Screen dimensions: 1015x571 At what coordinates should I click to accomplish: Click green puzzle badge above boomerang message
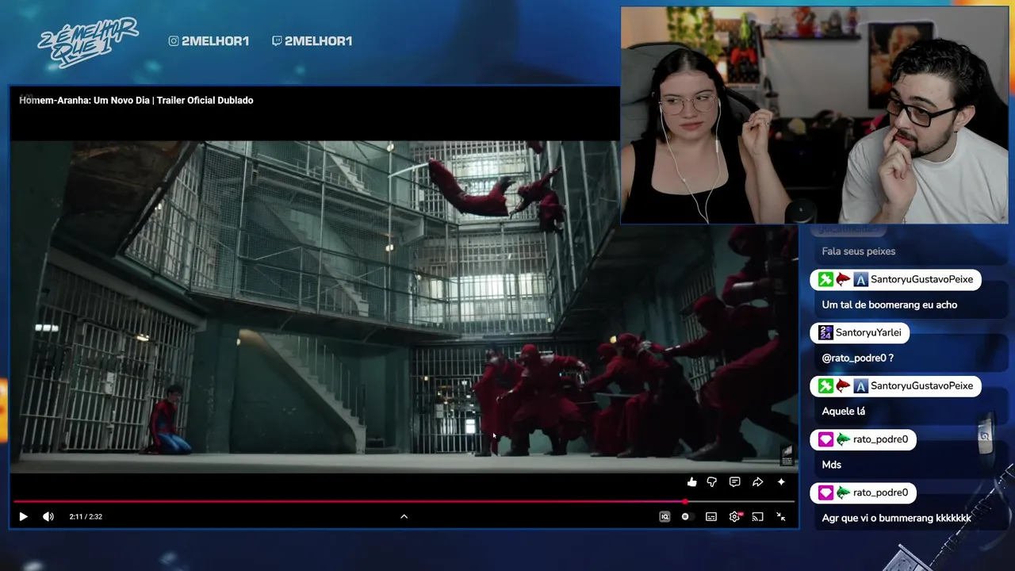click(825, 280)
